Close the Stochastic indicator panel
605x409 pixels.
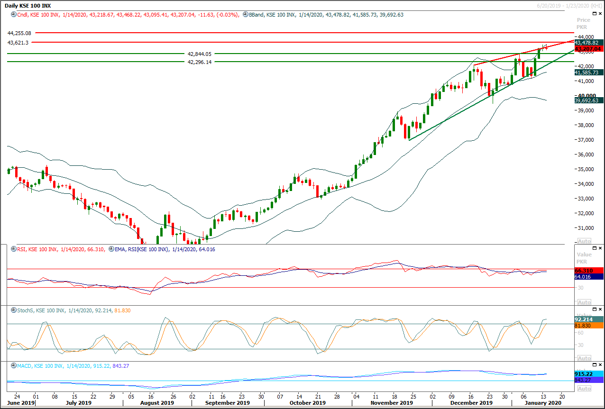[601, 309]
